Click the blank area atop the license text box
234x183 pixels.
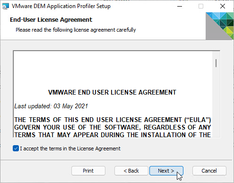[x=113, y=70]
